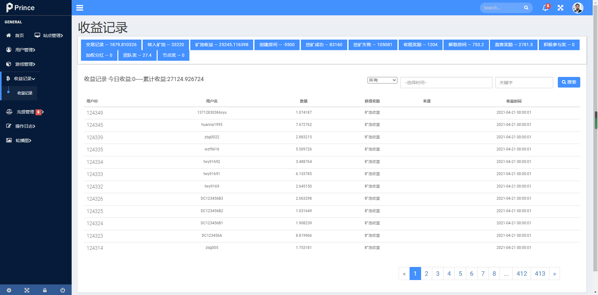Screen dimensions: 598x295
Task: Toggle the hamburger sidebar menu icon
Action: [x=80, y=8]
